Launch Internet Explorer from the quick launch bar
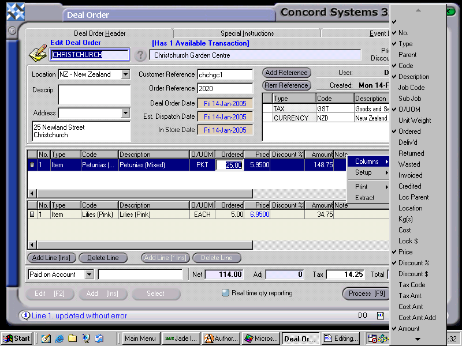 (59, 339)
